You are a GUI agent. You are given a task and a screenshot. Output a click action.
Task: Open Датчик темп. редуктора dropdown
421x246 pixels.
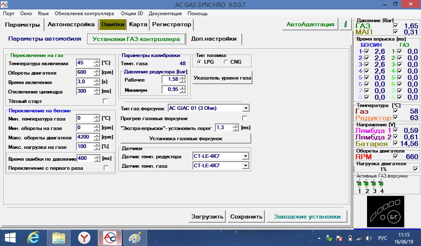(245, 156)
